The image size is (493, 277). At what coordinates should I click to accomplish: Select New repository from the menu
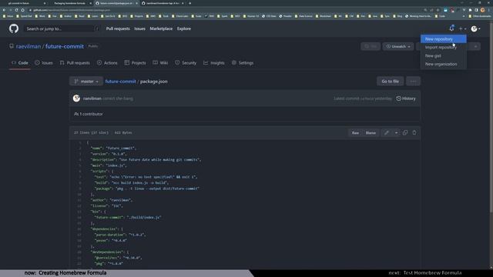pos(444,39)
